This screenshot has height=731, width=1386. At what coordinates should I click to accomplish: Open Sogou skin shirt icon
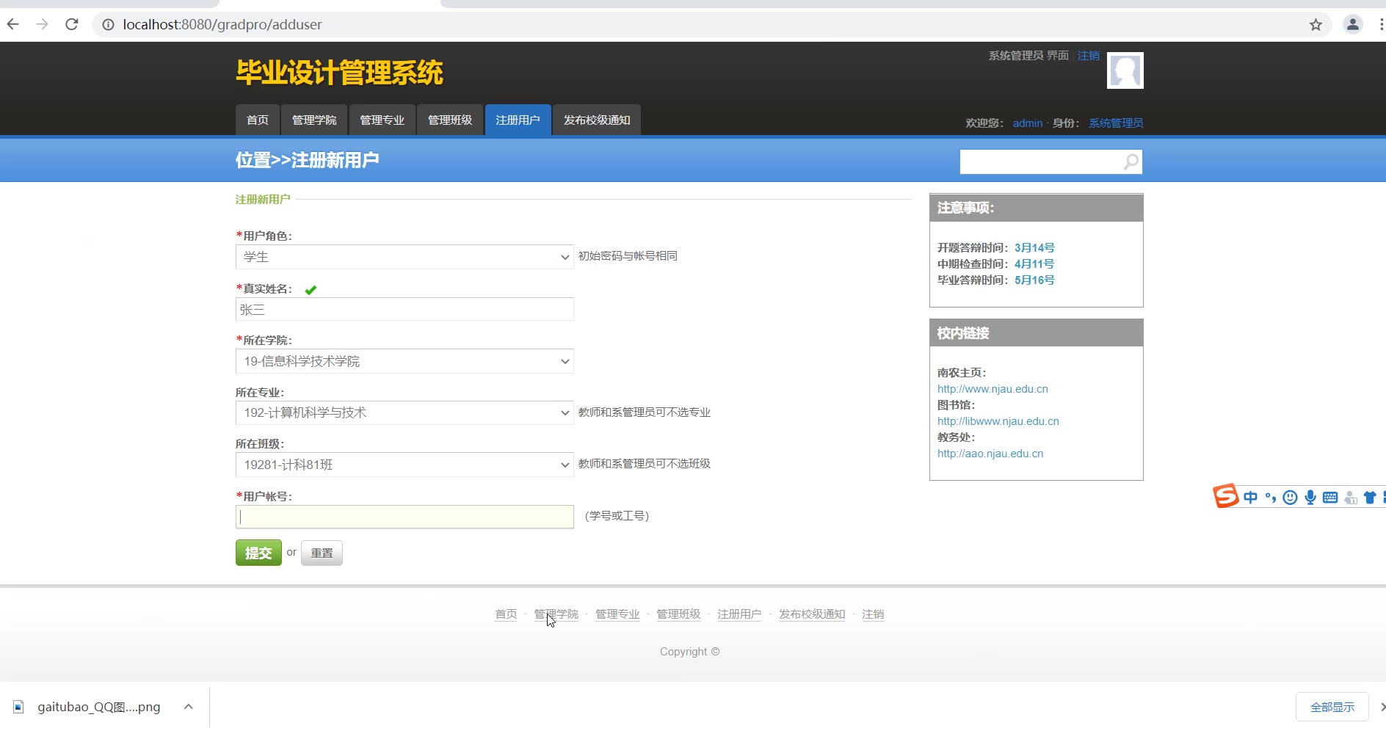tap(1369, 498)
